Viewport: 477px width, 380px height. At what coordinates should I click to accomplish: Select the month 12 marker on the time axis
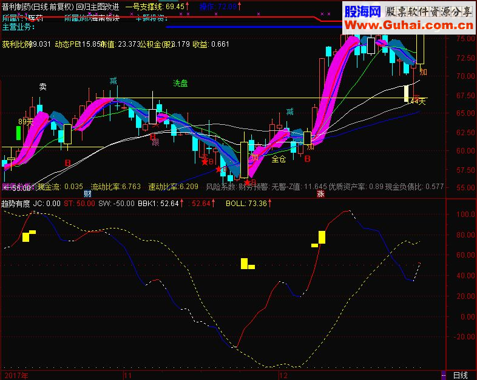[283, 375]
